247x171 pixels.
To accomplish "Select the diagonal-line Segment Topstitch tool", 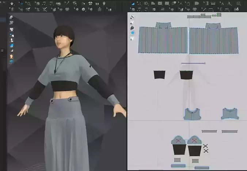I will 204,9.
